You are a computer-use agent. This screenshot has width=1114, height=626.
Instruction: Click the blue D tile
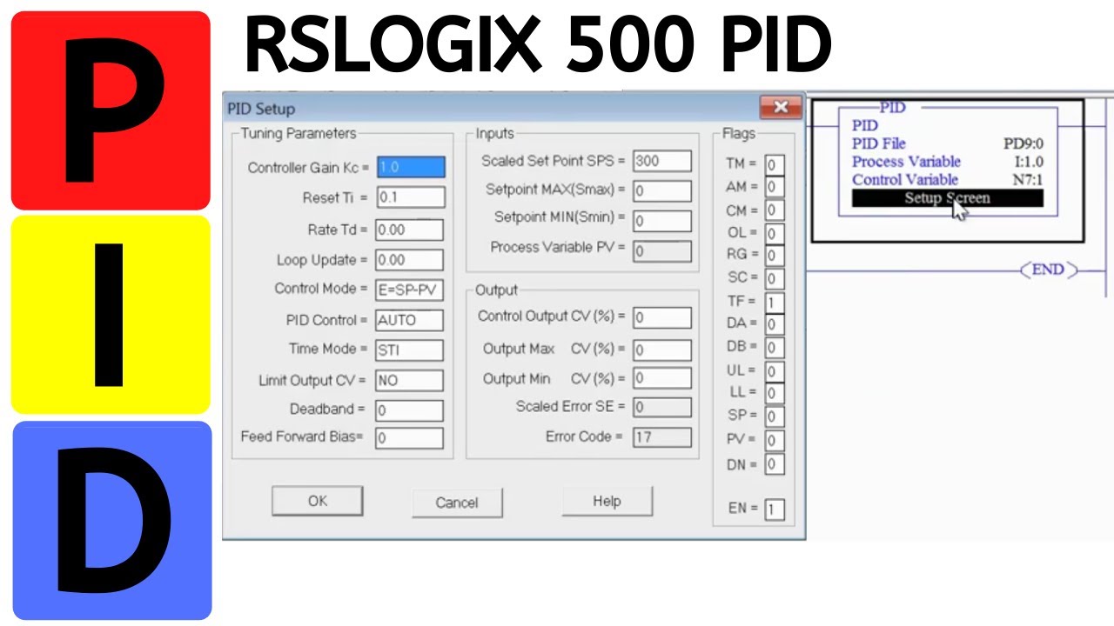(112, 521)
